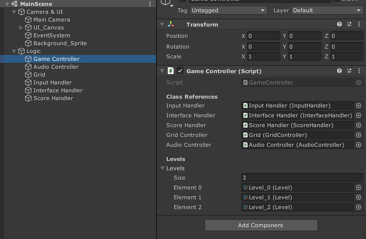
Task: Click the GameController Script reference field
Action: (x=298, y=82)
